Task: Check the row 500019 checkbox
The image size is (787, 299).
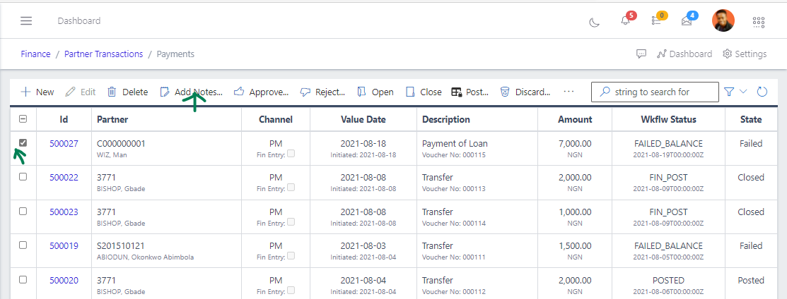Action: coord(23,245)
